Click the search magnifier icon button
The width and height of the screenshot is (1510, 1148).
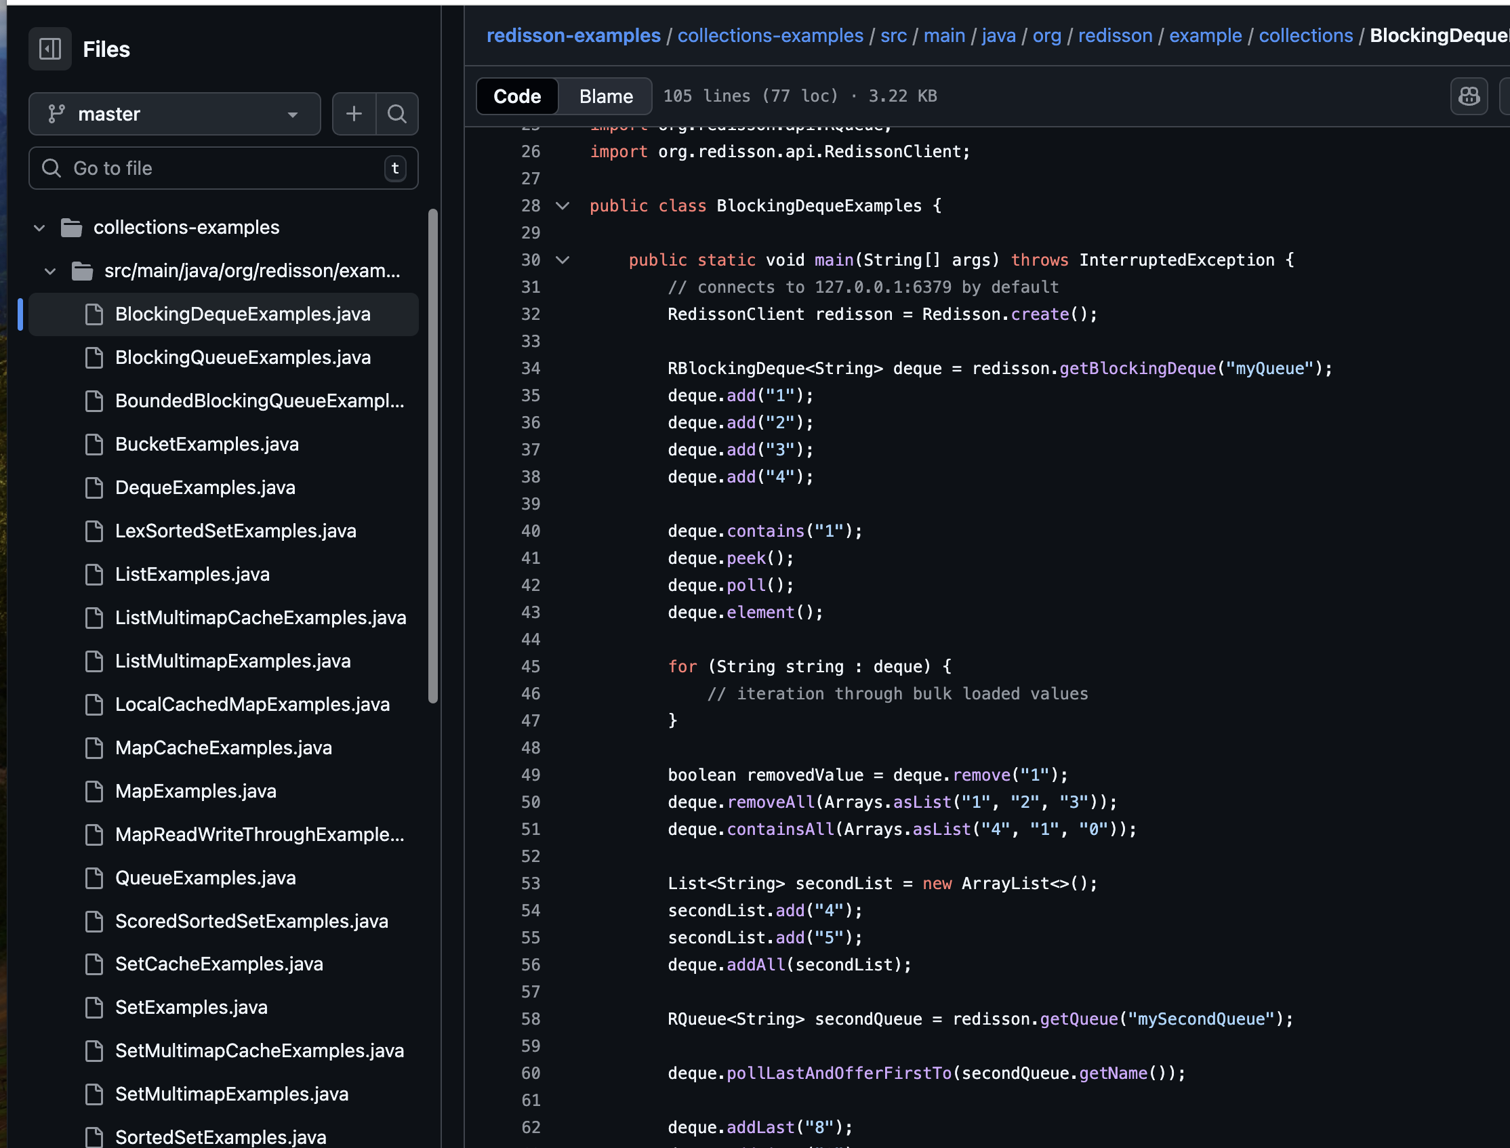pyautogui.click(x=397, y=113)
